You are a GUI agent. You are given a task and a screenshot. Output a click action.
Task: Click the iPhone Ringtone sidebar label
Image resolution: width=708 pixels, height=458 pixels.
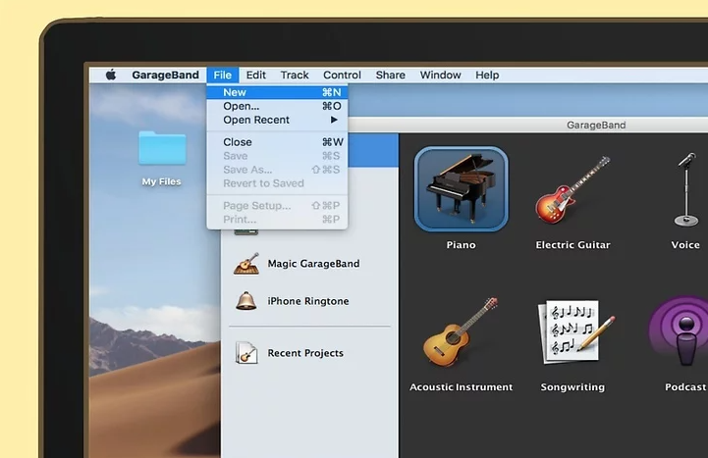(308, 301)
